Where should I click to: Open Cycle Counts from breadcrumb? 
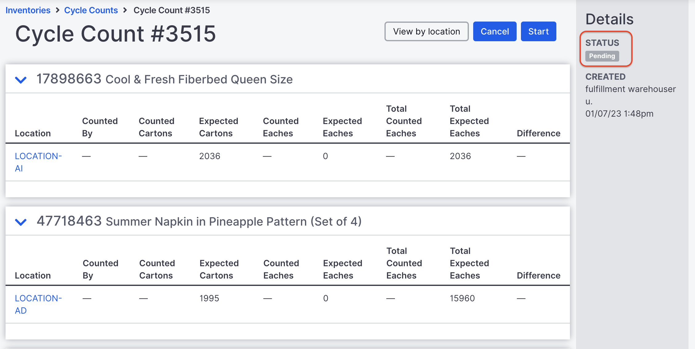91,10
